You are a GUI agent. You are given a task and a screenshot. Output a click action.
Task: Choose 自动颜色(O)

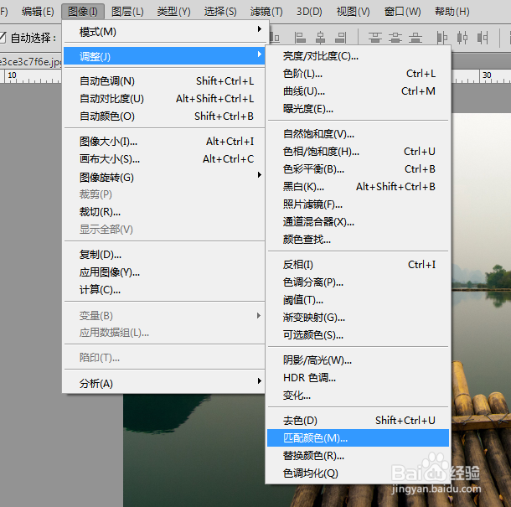164,116
